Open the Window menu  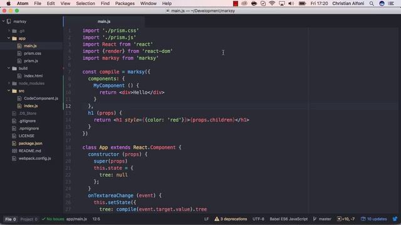click(148, 3)
